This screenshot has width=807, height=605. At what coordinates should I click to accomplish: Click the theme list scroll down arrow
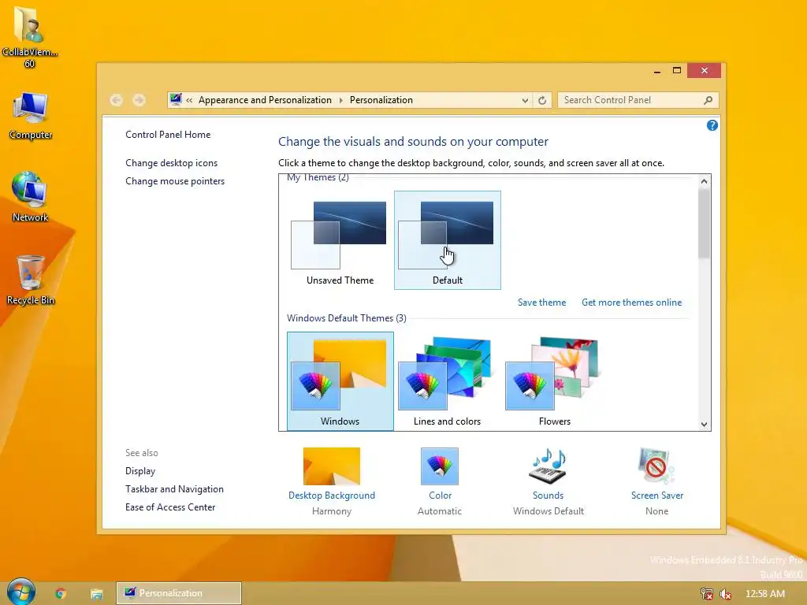coord(704,425)
